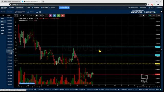Viewport: 164px width, 92px height.
Task: Select the brush drawing tool
Action: click(x=16, y=26)
